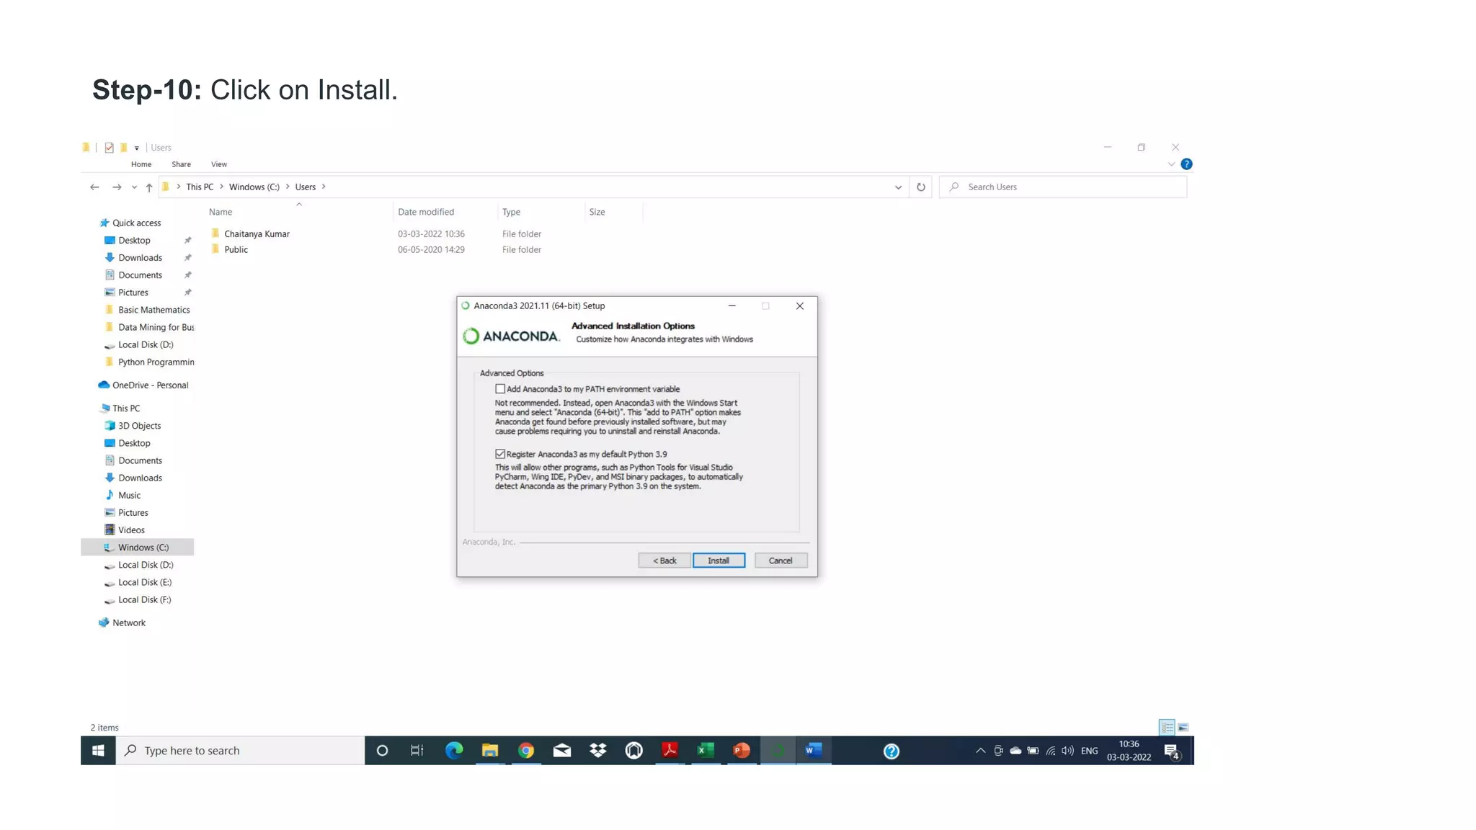Image resolution: width=1476 pixels, height=830 pixels.
Task: Uncheck Register Anaconda3 as default Python
Action: point(500,454)
